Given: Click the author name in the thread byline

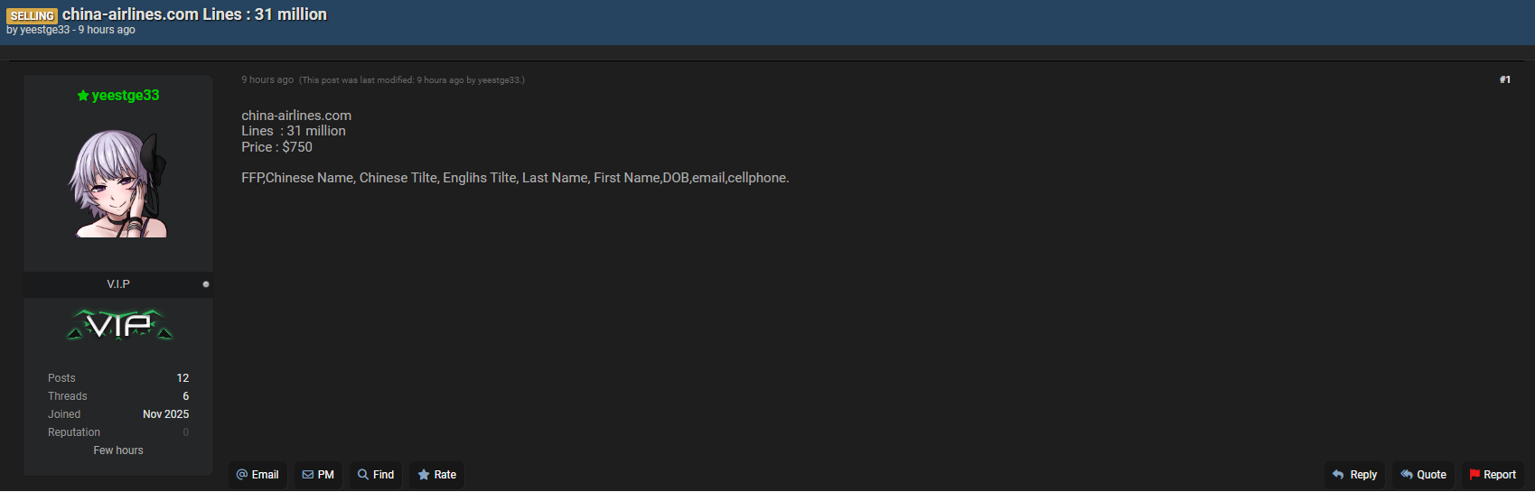Looking at the screenshot, I should tap(45, 30).
